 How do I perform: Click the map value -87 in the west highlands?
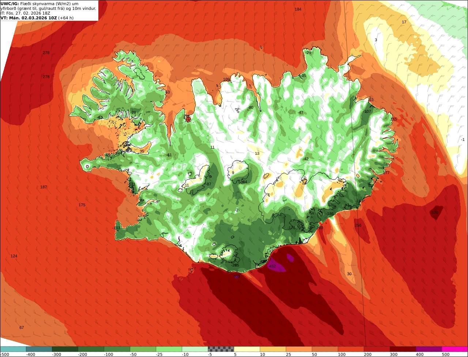coord(208,184)
